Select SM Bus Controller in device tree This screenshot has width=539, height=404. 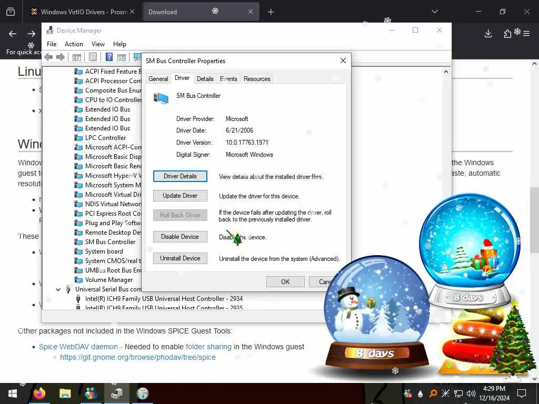point(111,242)
